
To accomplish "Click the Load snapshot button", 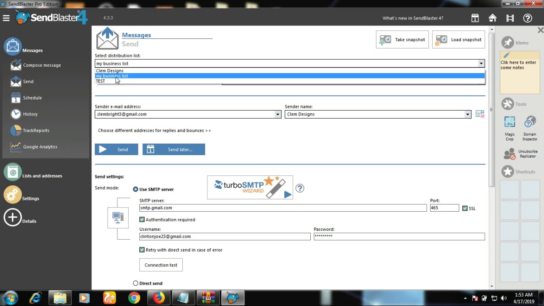I will coord(459,40).
